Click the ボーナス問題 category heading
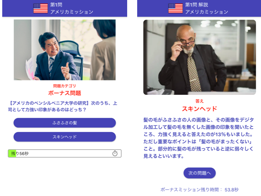 tap(65, 93)
